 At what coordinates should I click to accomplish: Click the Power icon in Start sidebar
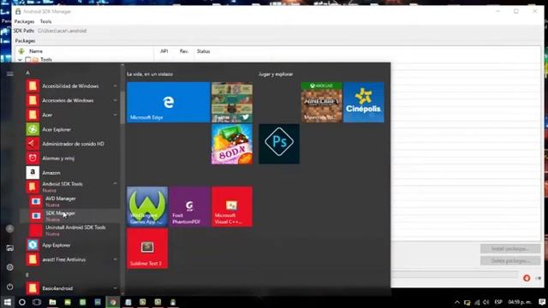[9, 287]
